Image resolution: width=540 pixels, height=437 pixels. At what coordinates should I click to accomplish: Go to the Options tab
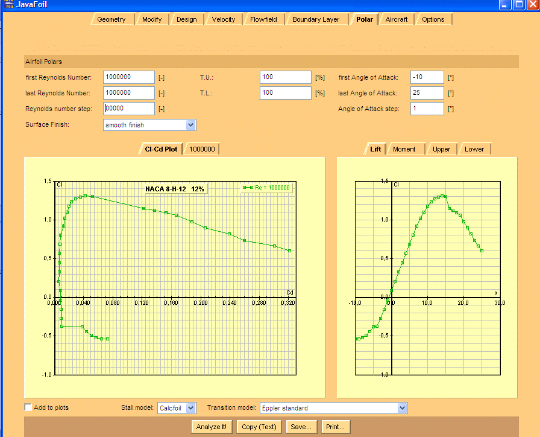(x=433, y=19)
